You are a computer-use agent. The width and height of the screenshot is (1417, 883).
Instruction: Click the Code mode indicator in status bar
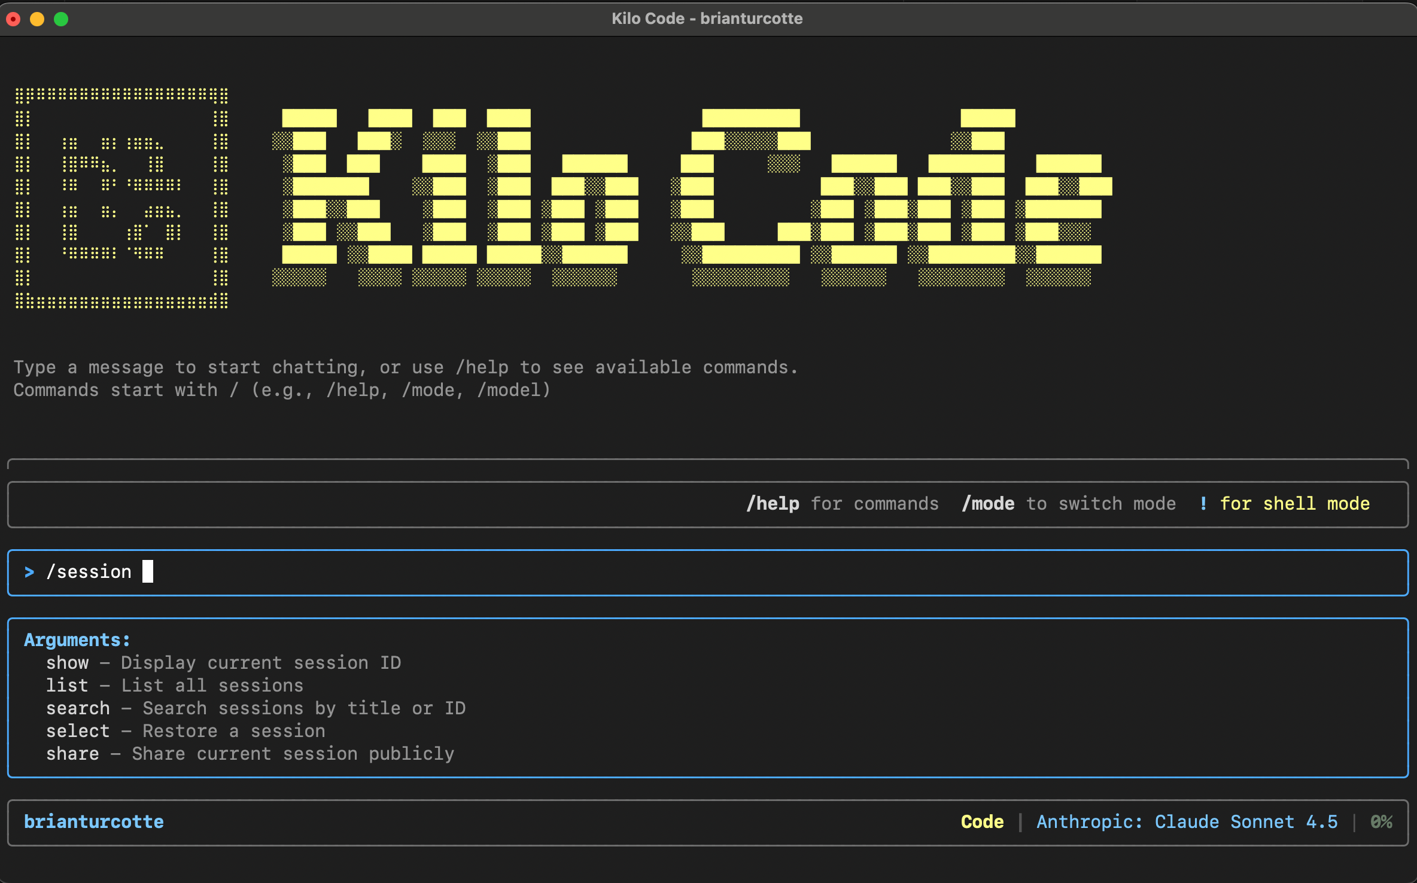tap(982, 822)
